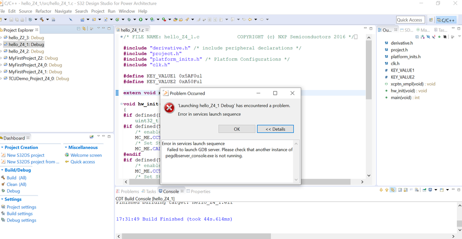Show the next console error arrow
The height and width of the screenshot is (239, 462).
pos(381,190)
